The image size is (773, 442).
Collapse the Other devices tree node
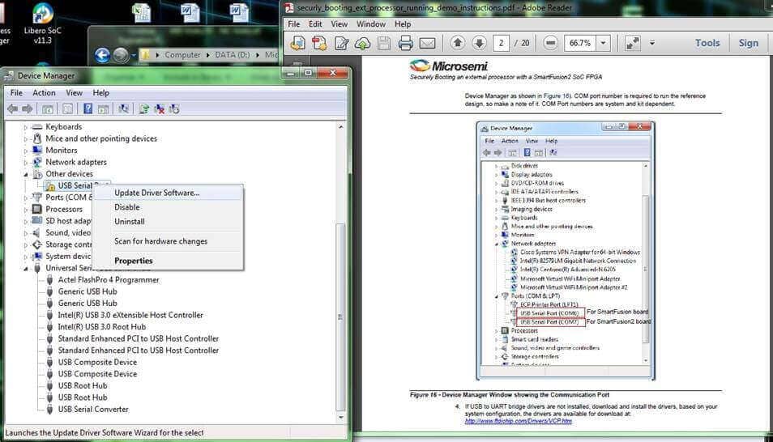click(26, 174)
